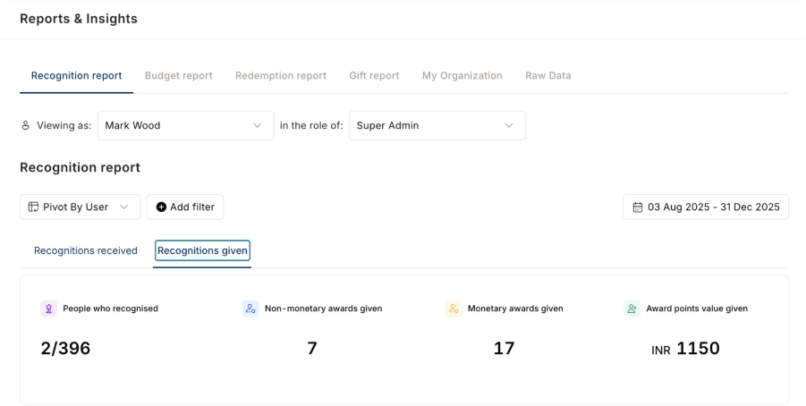This screenshot has height=406, width=806.
Task: Click the Recognition report section heading
Action: 81,167
